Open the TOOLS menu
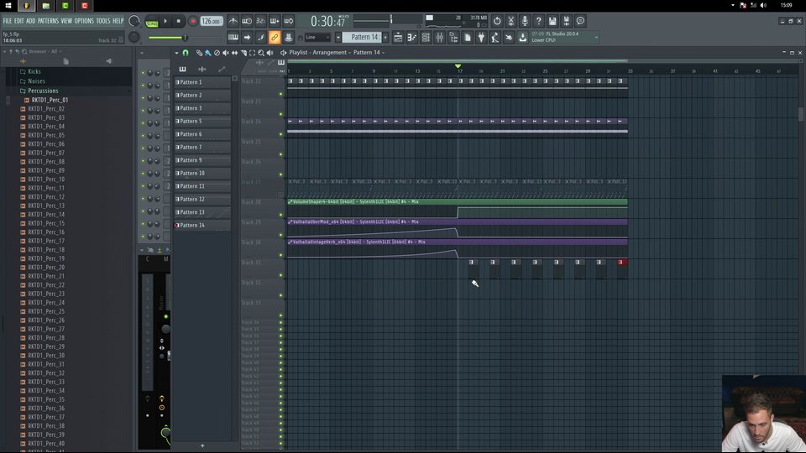Image resolution: width=806 pixels, height=453 pixels. tap(102, 21)
